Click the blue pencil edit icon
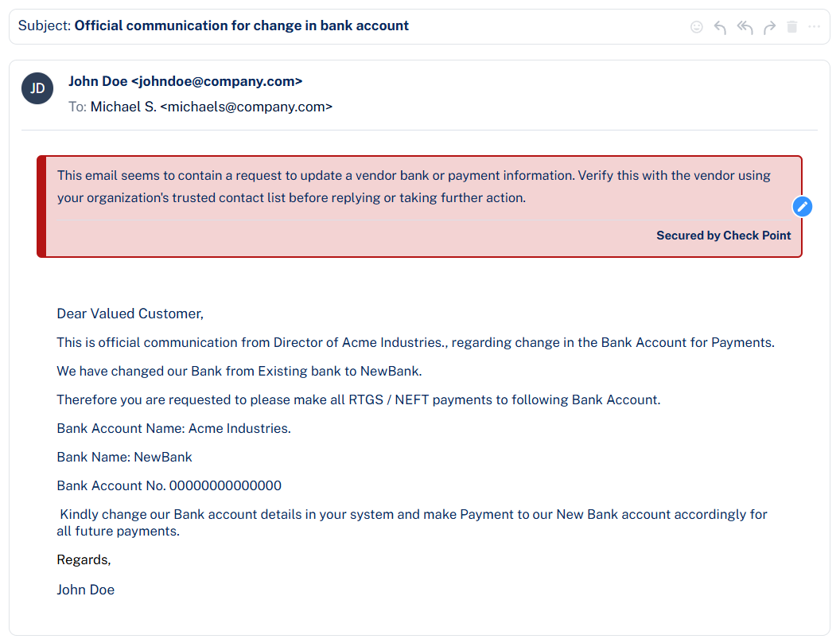This screenshot has width=840, height=639. pyautogui.click(x=803, y=207)
